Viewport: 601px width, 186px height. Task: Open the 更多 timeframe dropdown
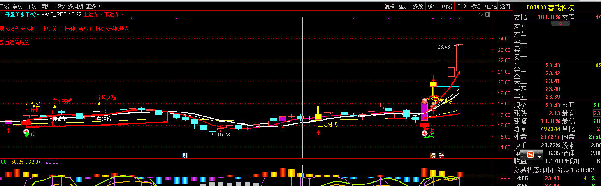93,6
